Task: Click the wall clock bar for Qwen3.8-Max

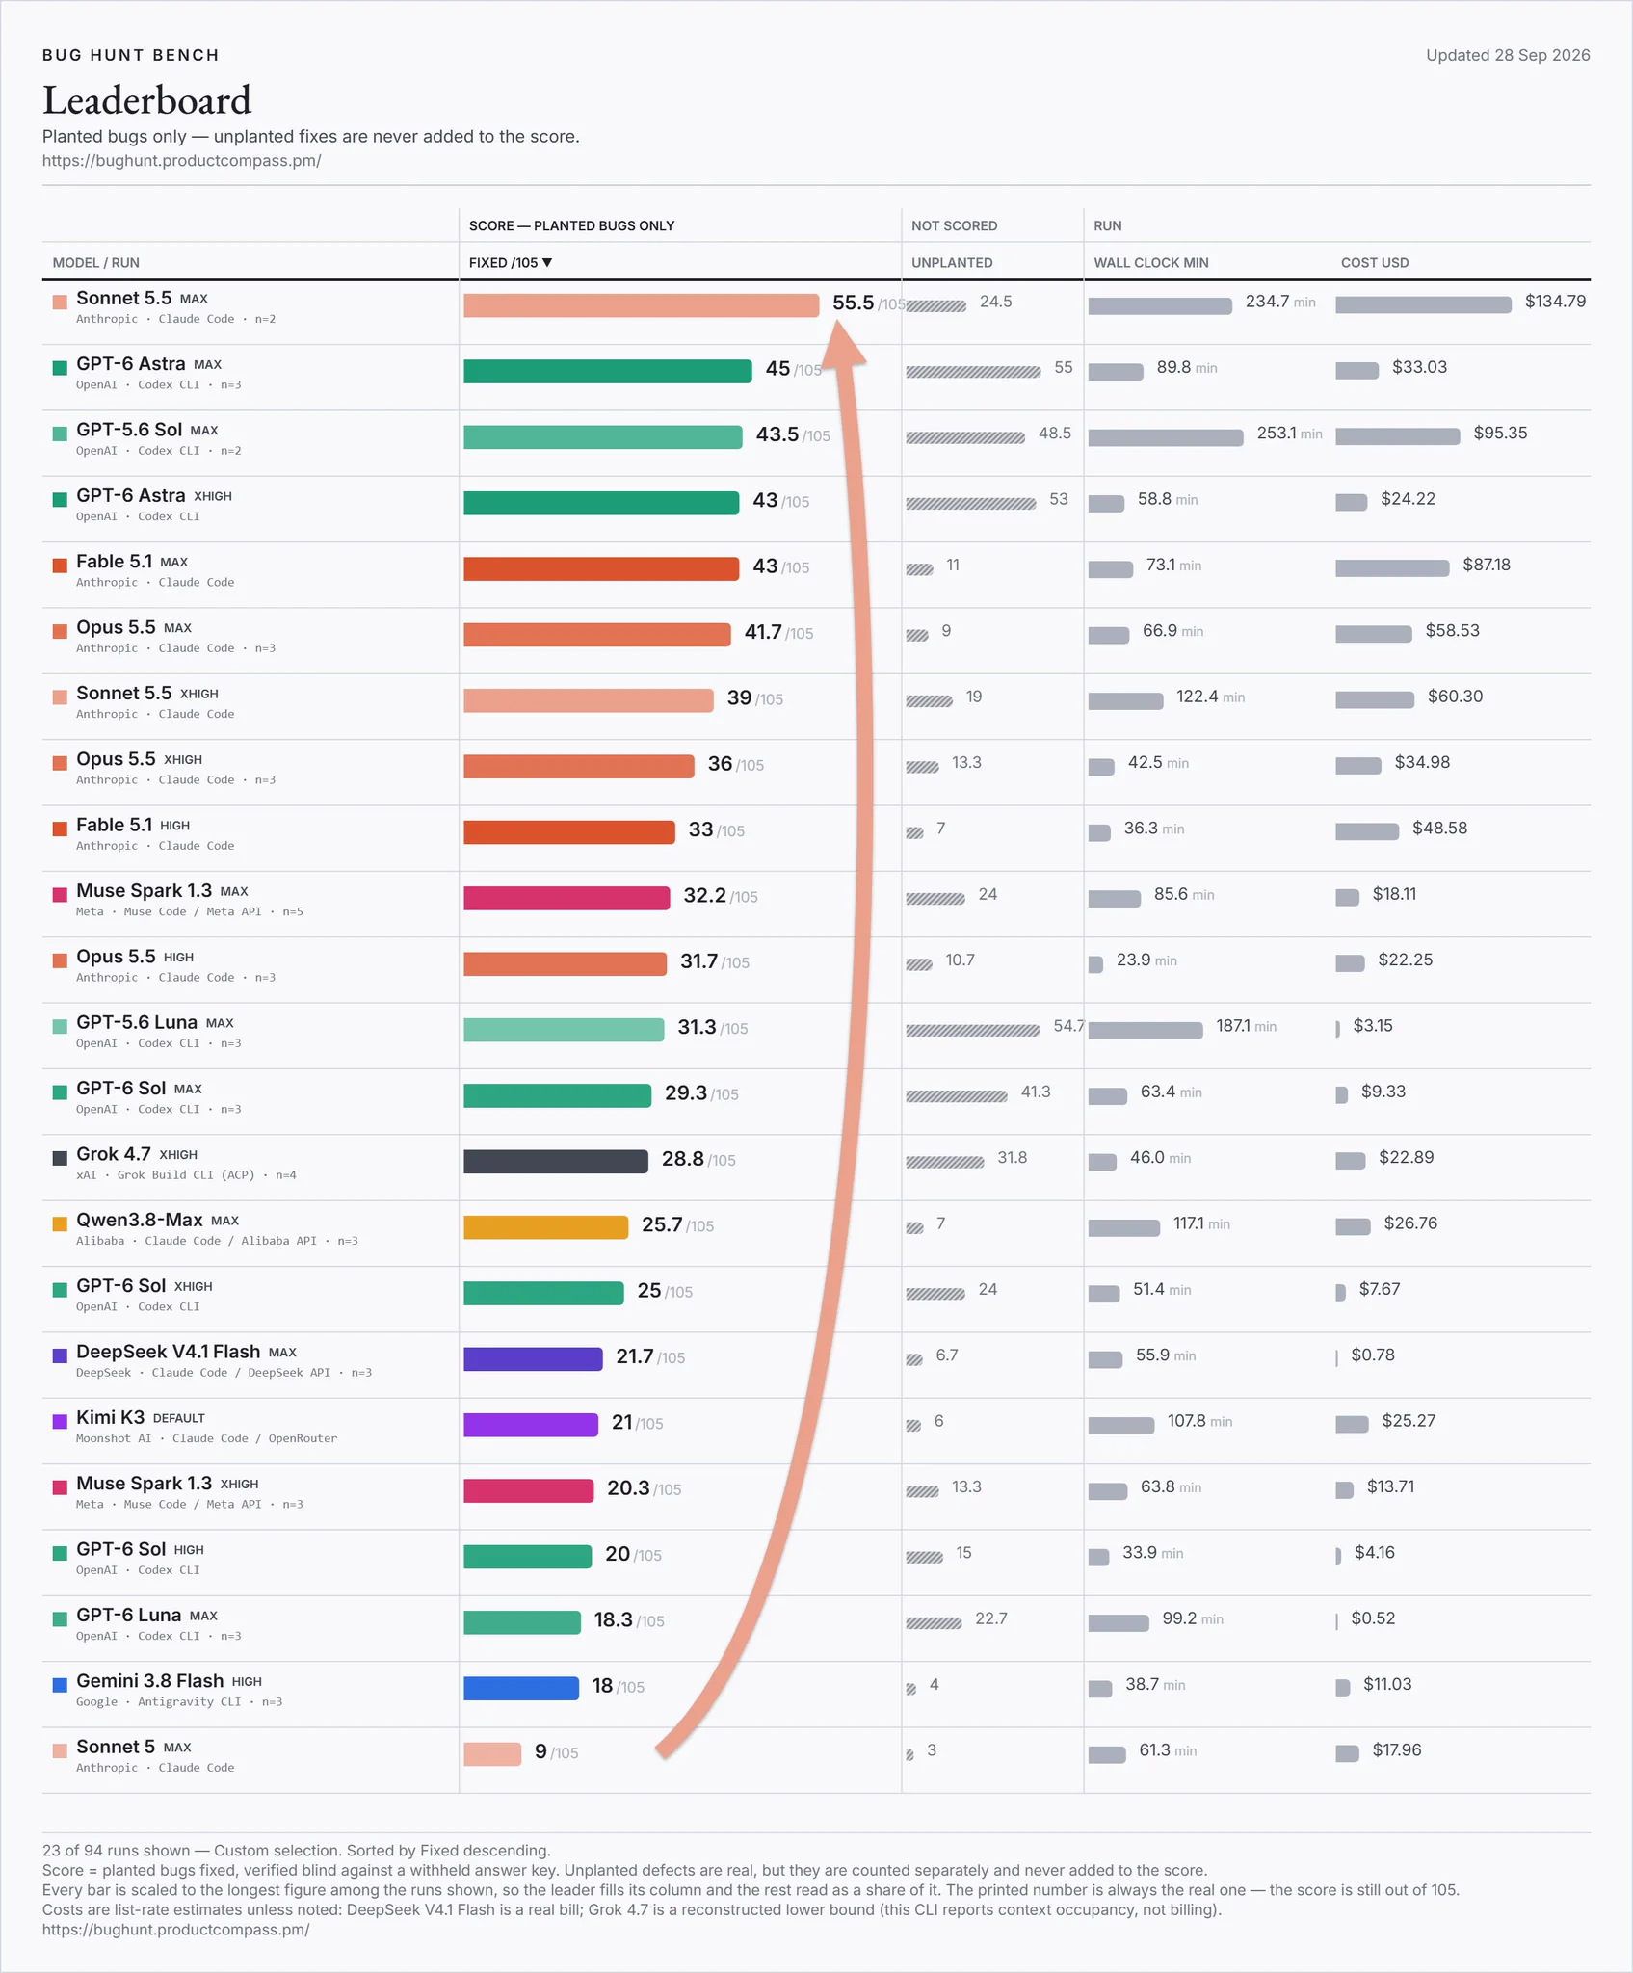Action: coord(1124,1227)
